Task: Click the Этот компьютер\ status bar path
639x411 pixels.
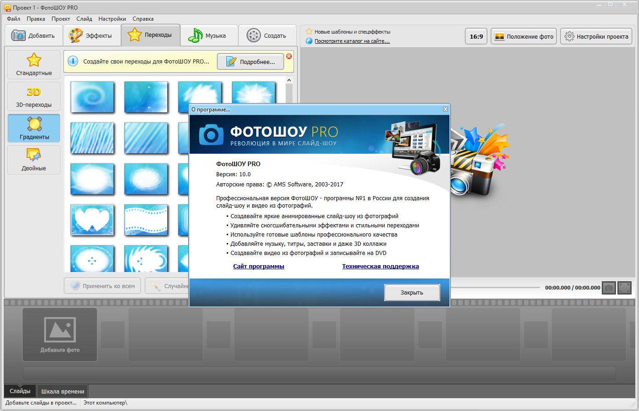Action: click(x=105, y=403)
